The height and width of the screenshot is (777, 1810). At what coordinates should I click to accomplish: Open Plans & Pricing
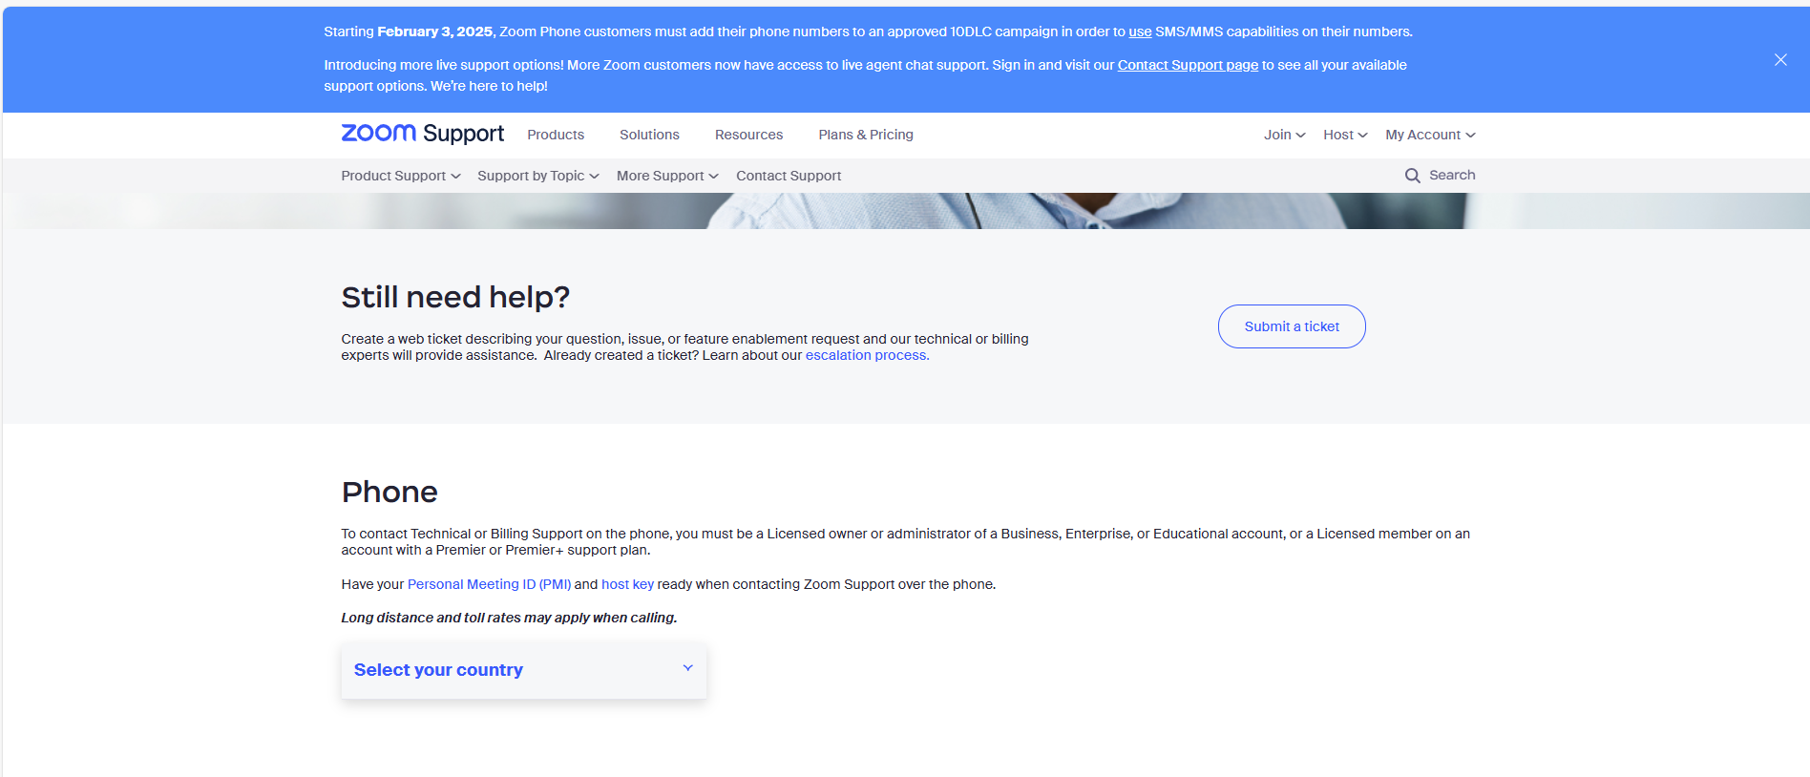(865, 135)
